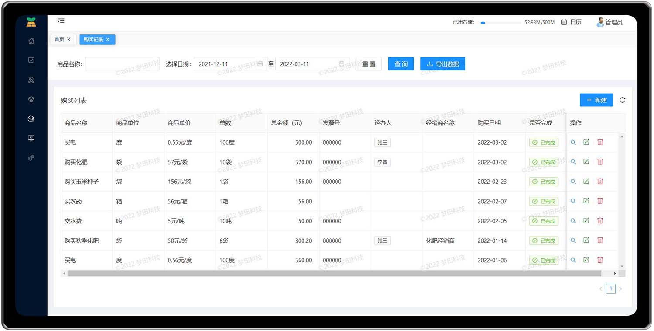Open the layers sidebar icon
Image resolution: width=654 pixels, height=331 pixels.
coord(31,99)
